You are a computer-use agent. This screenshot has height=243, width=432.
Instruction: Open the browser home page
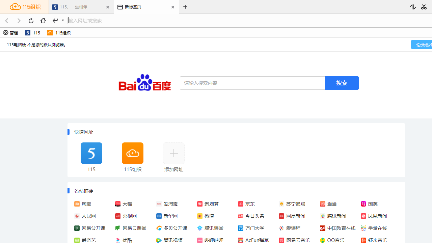click(43, 21)
